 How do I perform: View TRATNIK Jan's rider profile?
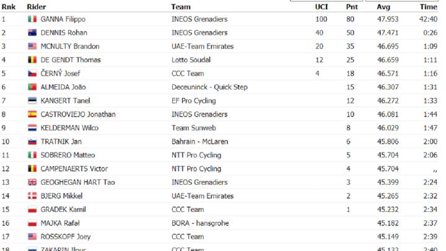(61, 142)
